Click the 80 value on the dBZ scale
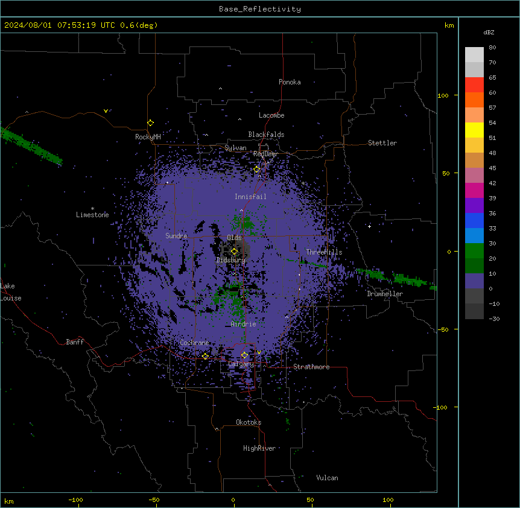Image resolution: width=520 pixels, height=508 pixels. 492,48
